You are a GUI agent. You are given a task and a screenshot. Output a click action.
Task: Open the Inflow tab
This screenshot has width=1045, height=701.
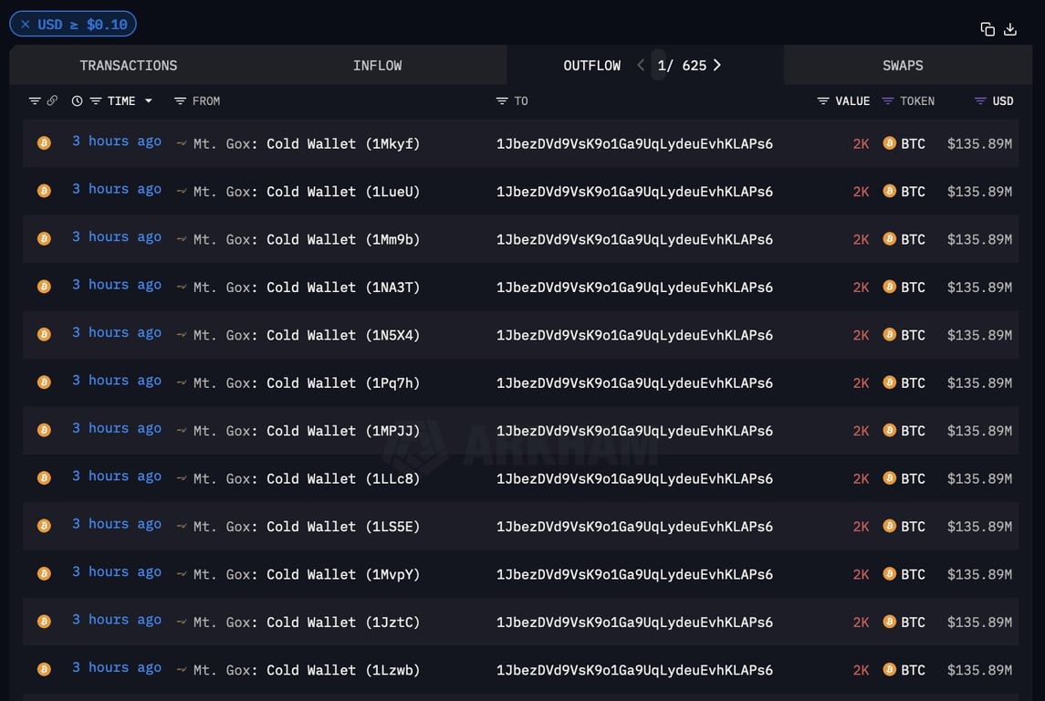pos(377,66)
